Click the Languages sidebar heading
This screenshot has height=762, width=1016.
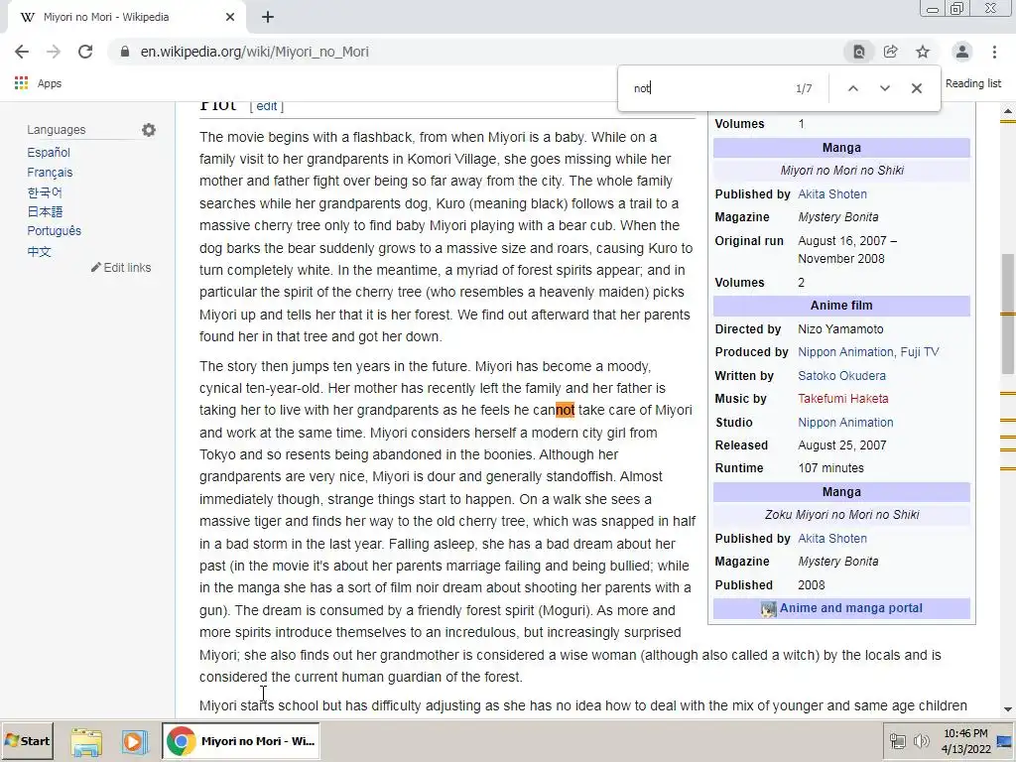tap(57, 130)
